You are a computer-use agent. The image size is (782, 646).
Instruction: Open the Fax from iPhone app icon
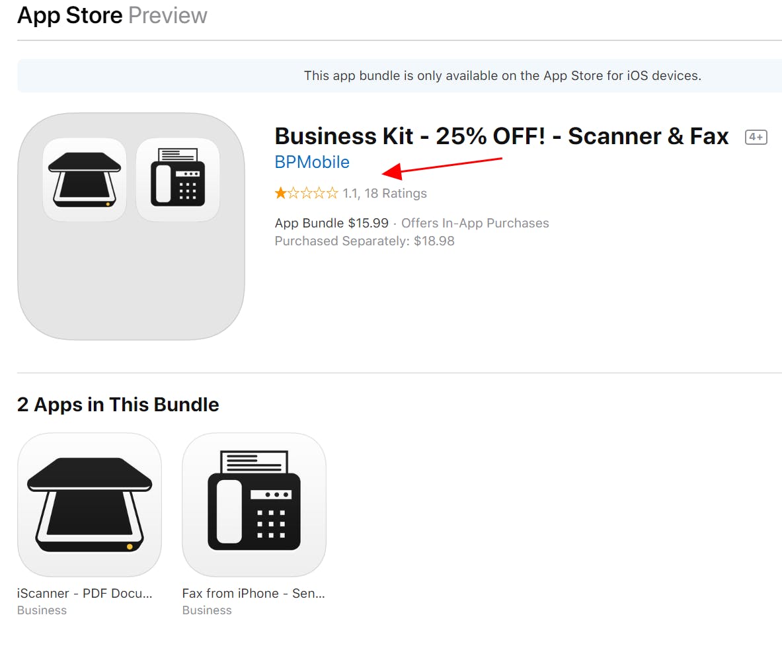(x=254, y=505)
